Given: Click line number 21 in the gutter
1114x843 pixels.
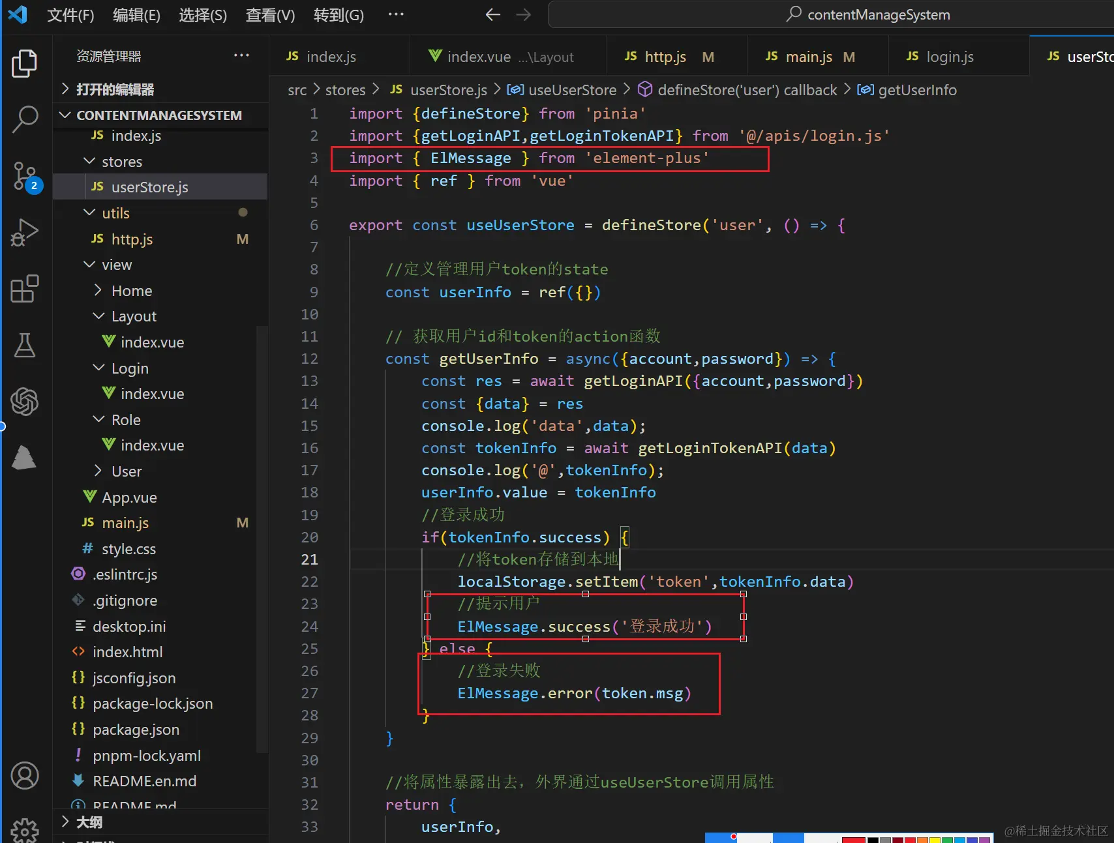Looking at the screenshot, I should 309,559.
